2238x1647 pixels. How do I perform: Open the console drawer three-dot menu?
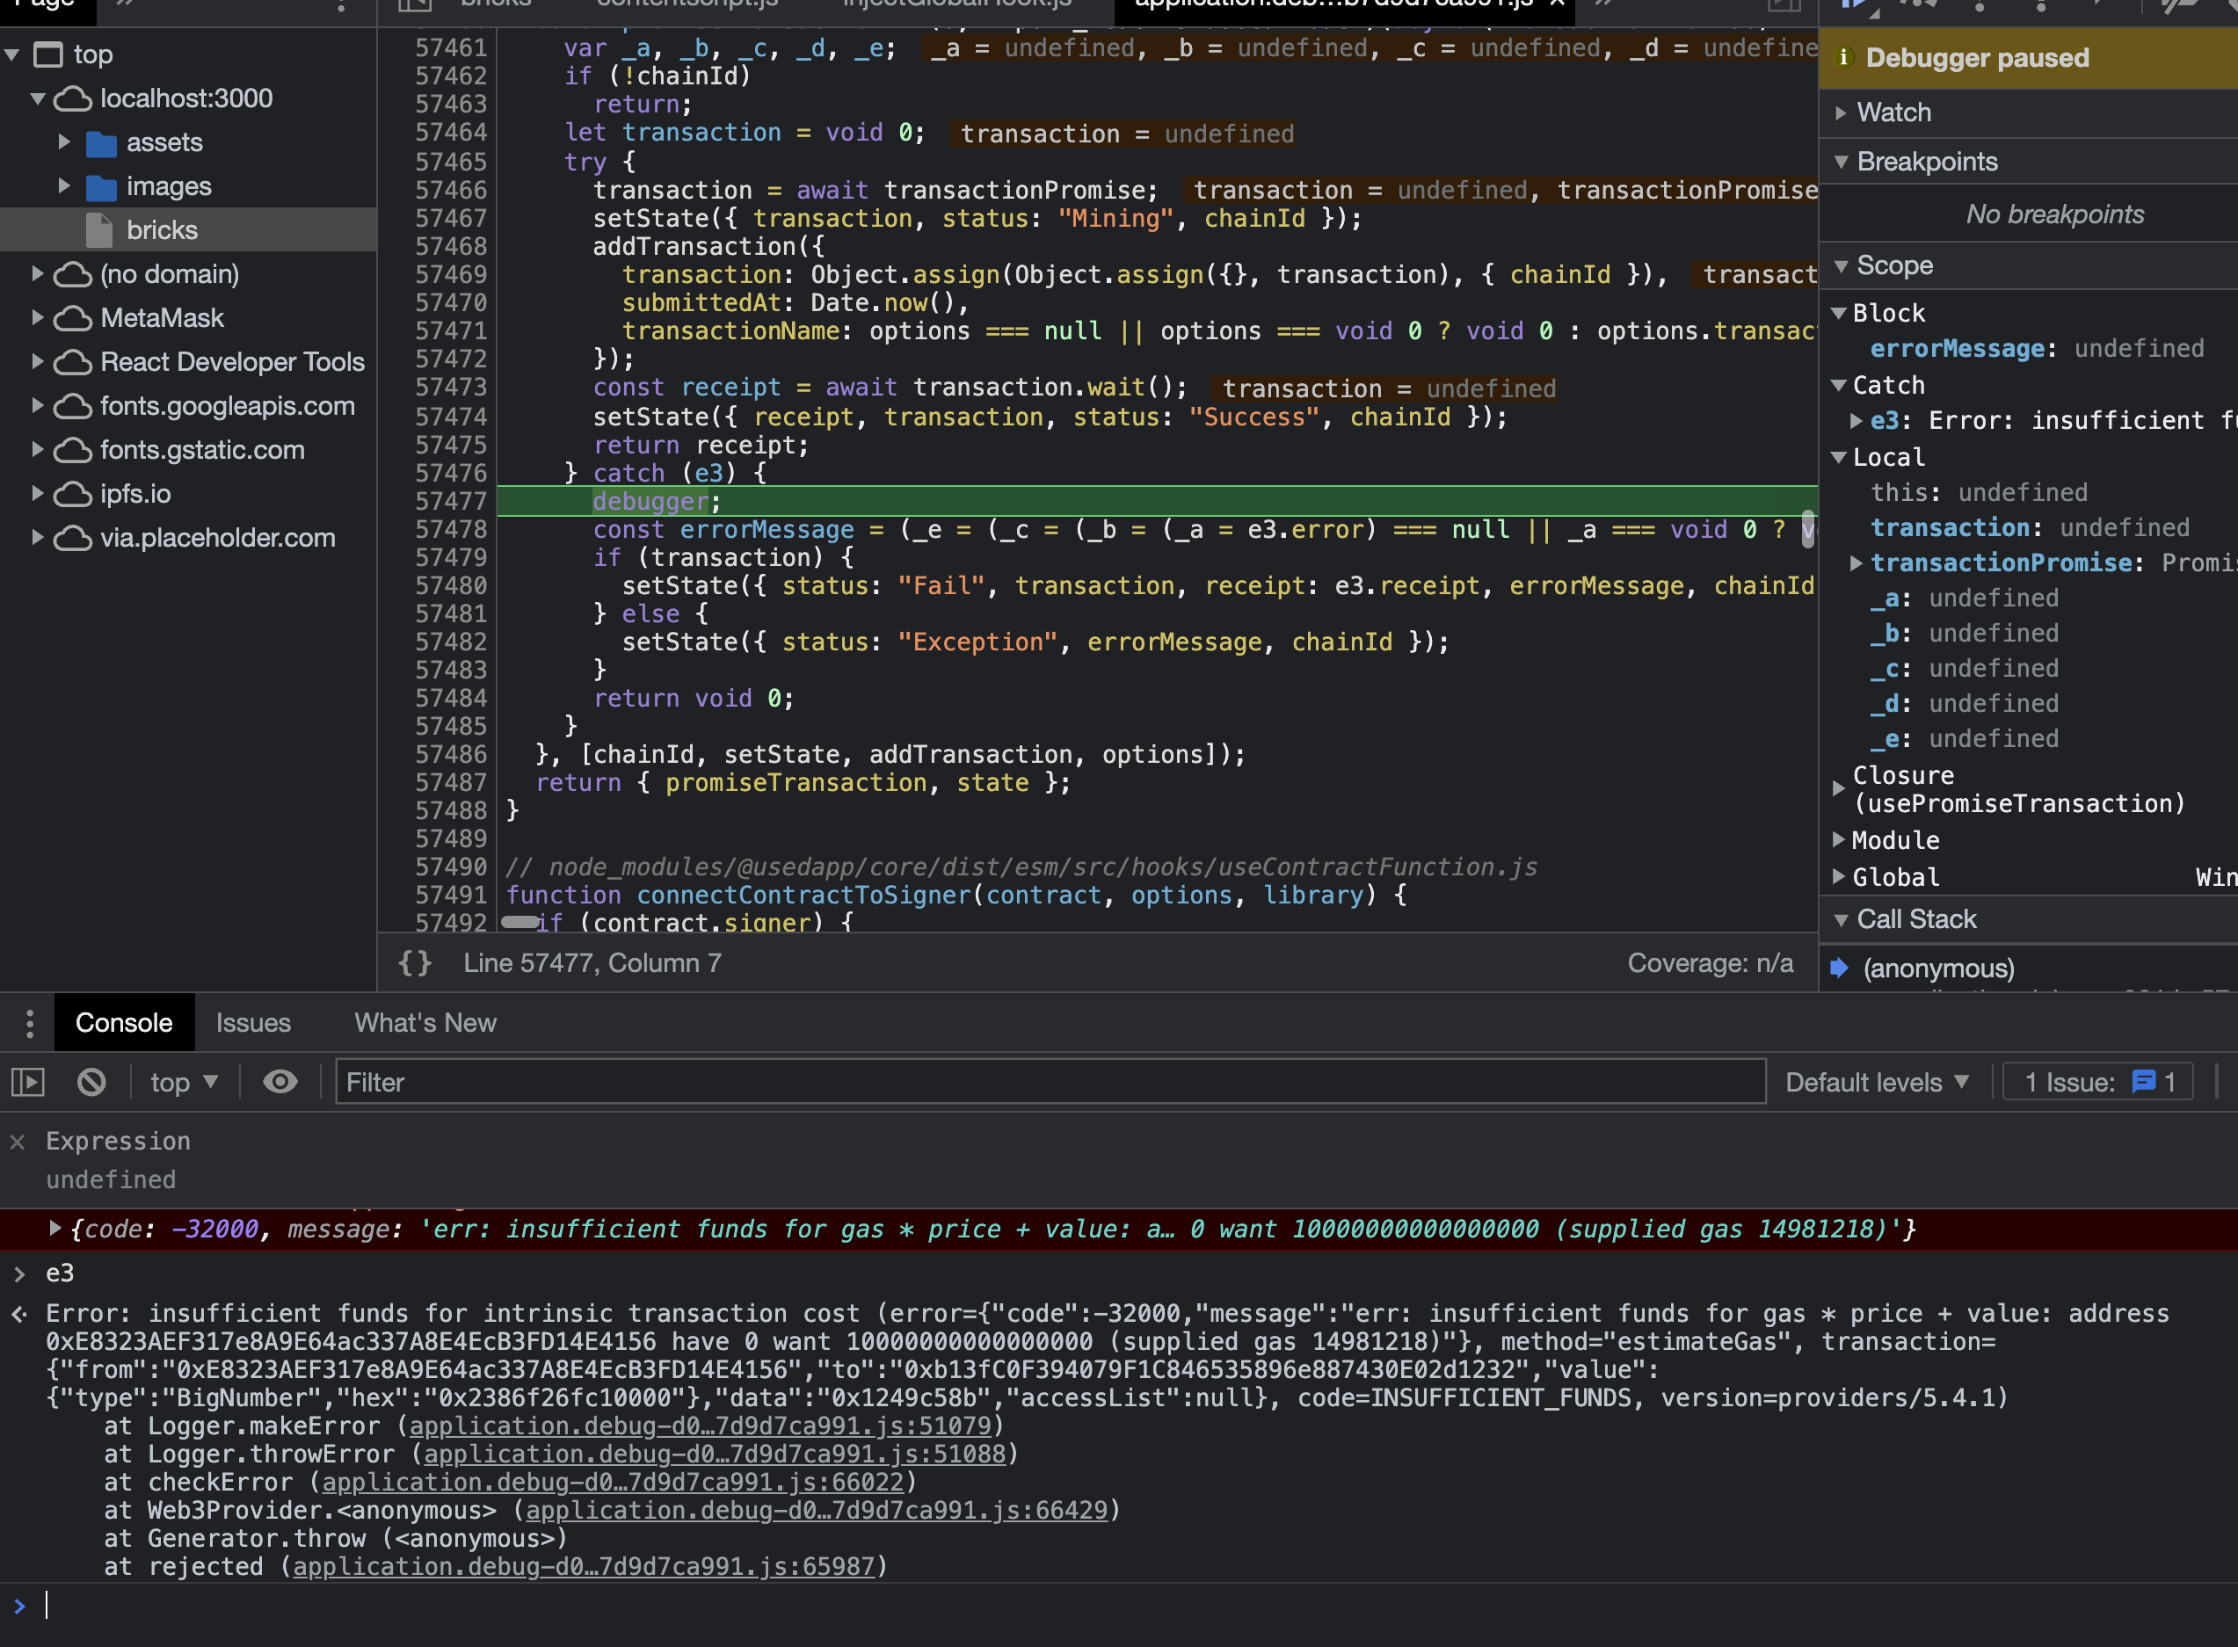point(29,1023)
